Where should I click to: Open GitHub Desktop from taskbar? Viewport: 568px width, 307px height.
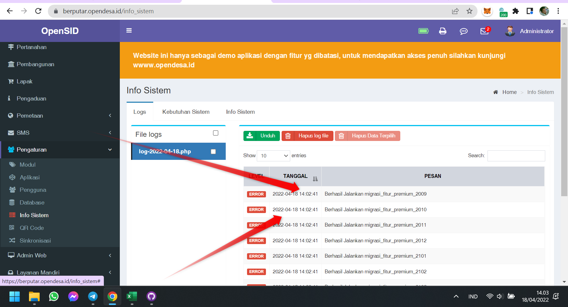pos(151,296)
